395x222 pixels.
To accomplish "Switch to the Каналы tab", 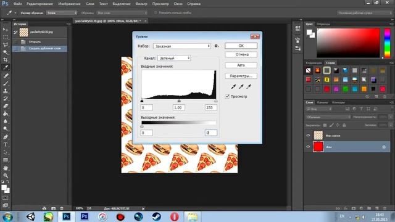I will (322, 102).
